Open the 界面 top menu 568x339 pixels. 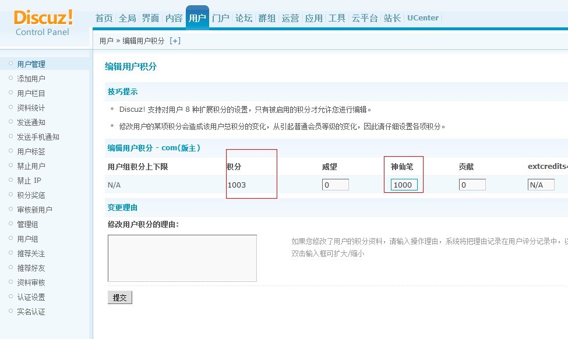(150, 18)
